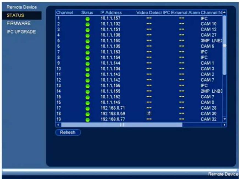This screenshot has width=239, height=179.
Task: Select IP address 10.1.1.143
Action: [x=110, y=74]
